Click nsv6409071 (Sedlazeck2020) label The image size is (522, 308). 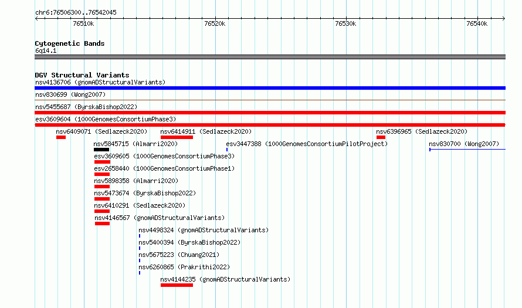pos(101,131)
